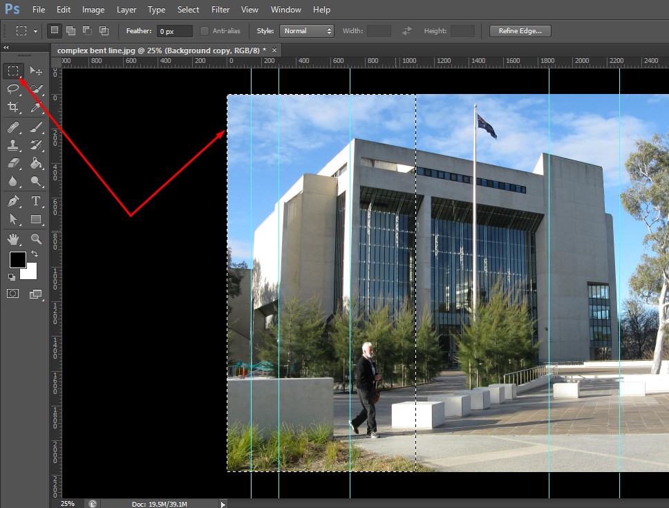This screenshot has width=669, height=508.
Task: Click the black foreground color swatch
Action: [x=17, y=261]
